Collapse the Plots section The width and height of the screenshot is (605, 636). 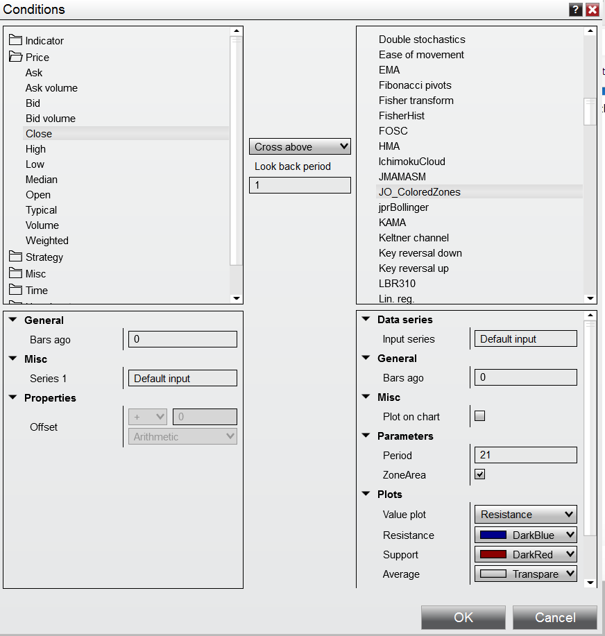click(366, 494)
